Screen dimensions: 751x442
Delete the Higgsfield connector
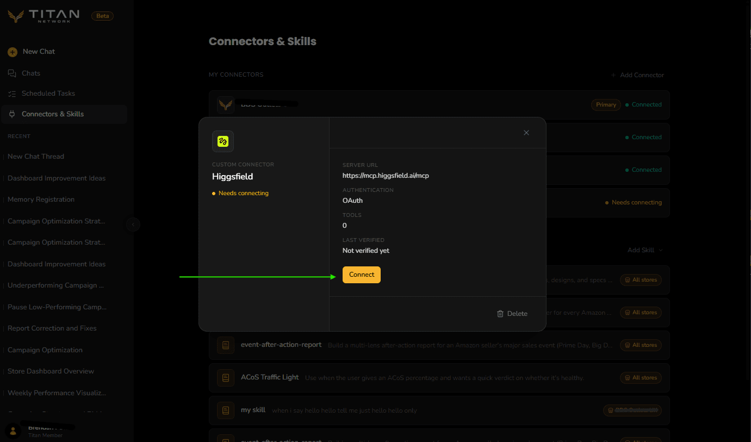click(512, 314)
